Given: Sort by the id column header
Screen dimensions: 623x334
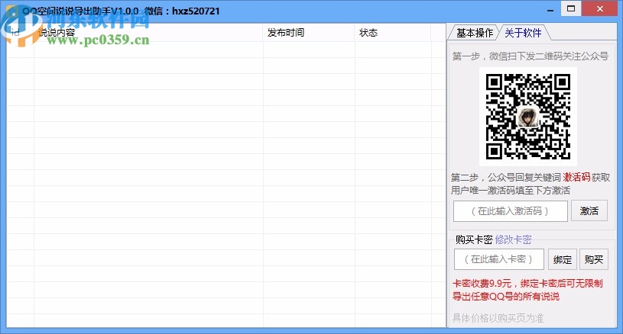Looking at the screenshot, I should click(x=20, y=33).
